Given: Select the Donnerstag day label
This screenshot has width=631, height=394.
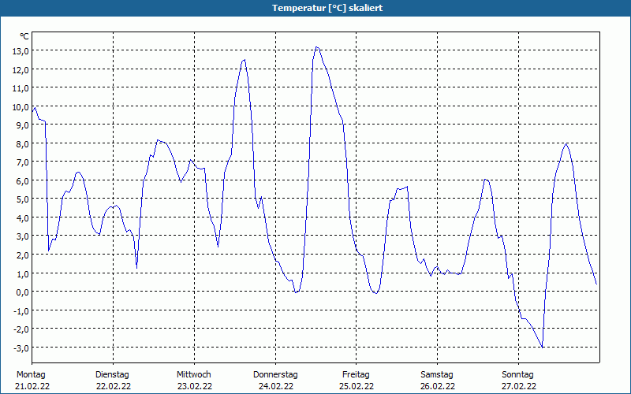Looking at the screenshot, I should 275,375.
